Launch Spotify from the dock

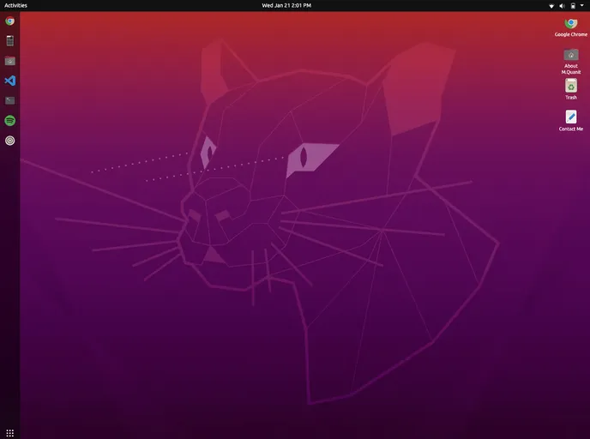(9, 121)
